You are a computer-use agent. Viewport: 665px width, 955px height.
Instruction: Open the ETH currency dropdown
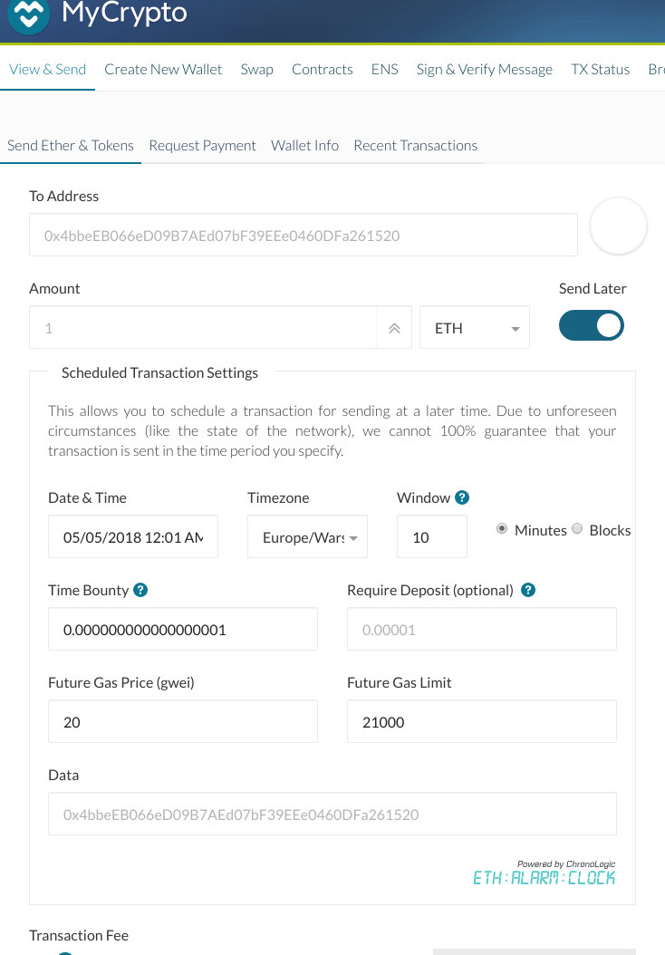tap(475, 328)
